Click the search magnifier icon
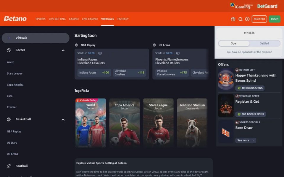 click(x=240, y=19)
